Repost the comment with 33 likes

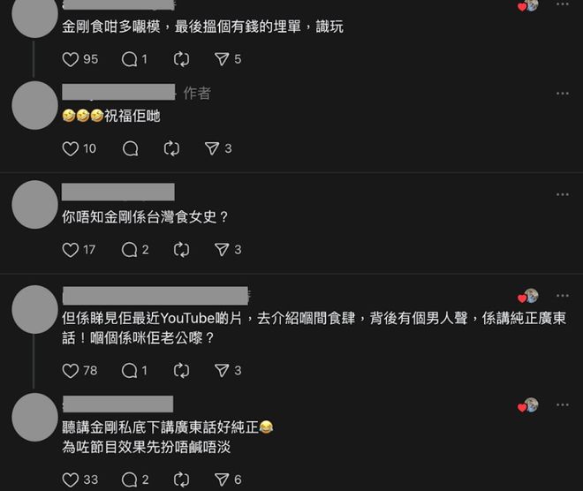(x=181, y=480)
